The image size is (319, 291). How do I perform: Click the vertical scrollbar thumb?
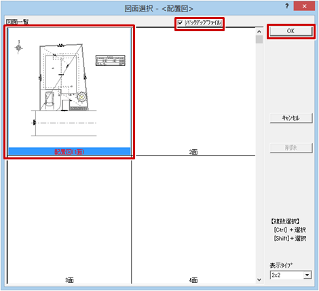click(x=259, y=39)
